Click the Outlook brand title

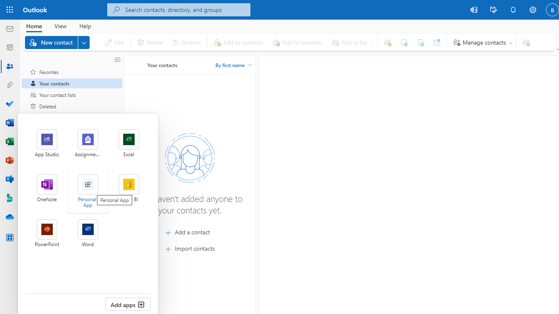click(x=35, y=10)
